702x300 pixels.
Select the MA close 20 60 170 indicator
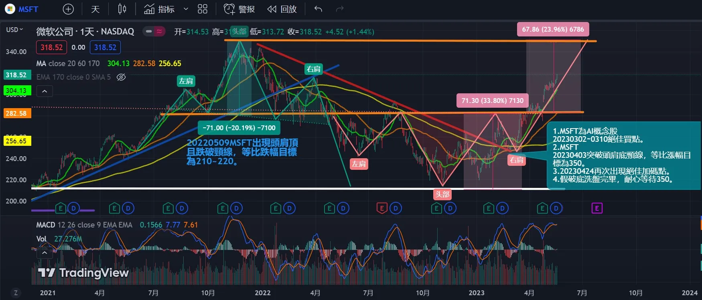point(68,63)
